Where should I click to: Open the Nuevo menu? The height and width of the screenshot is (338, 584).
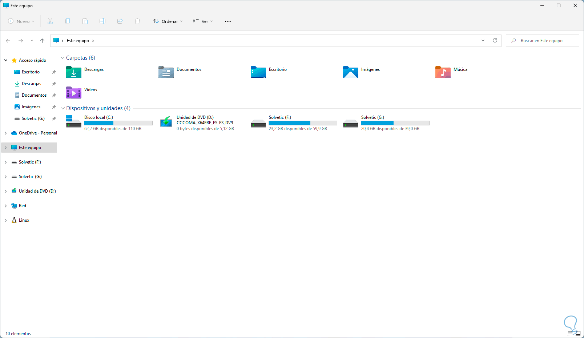20,21
